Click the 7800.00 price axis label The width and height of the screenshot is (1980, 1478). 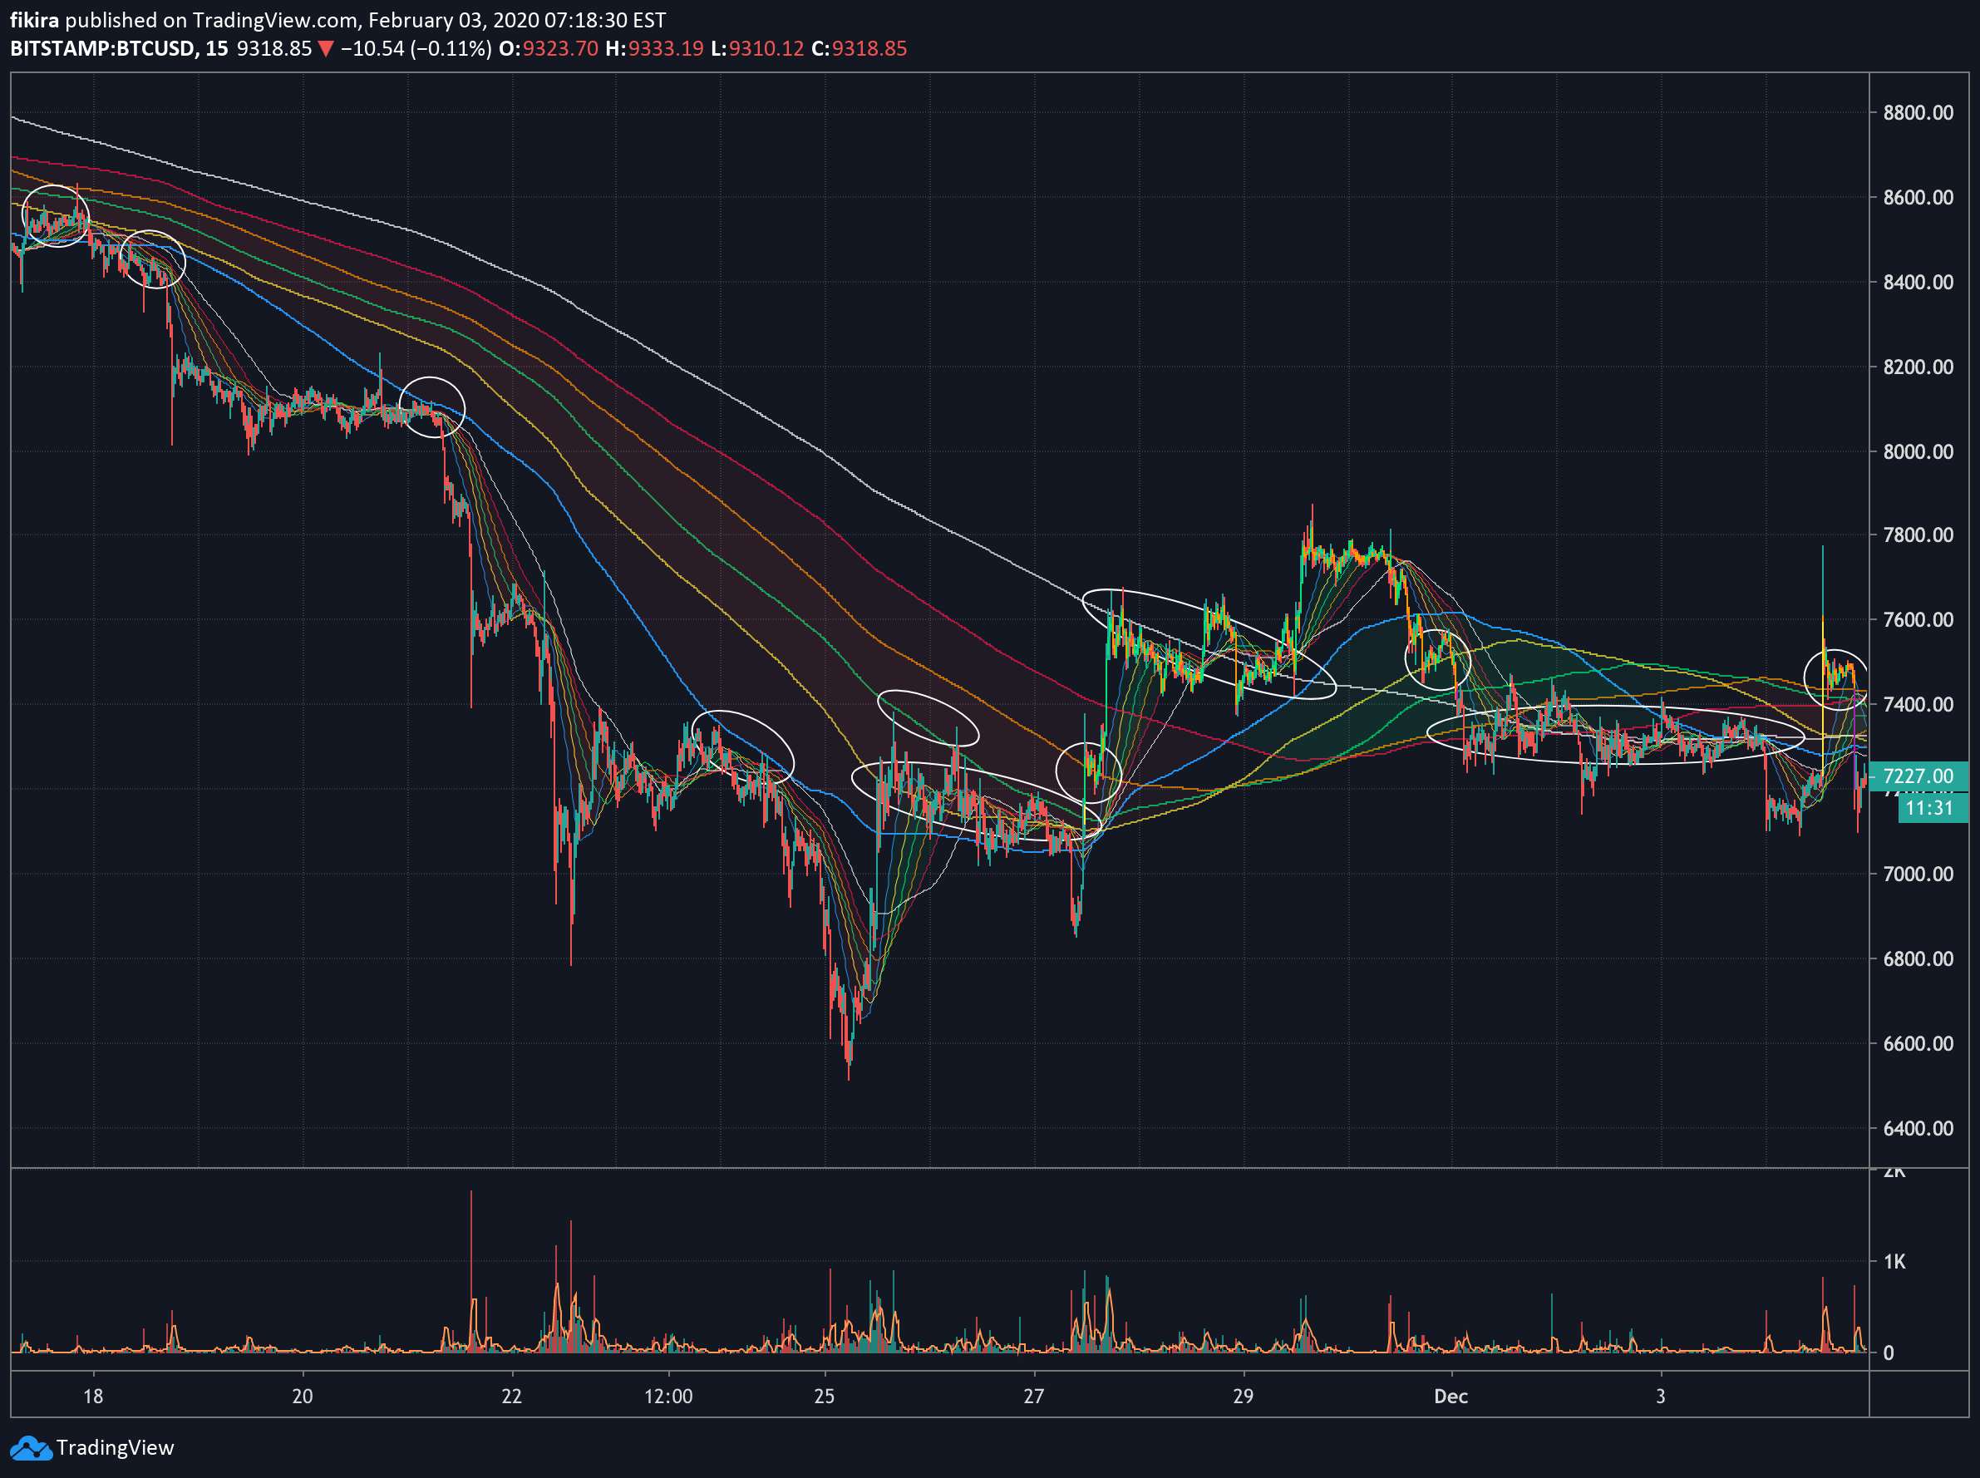point(1918,535)
